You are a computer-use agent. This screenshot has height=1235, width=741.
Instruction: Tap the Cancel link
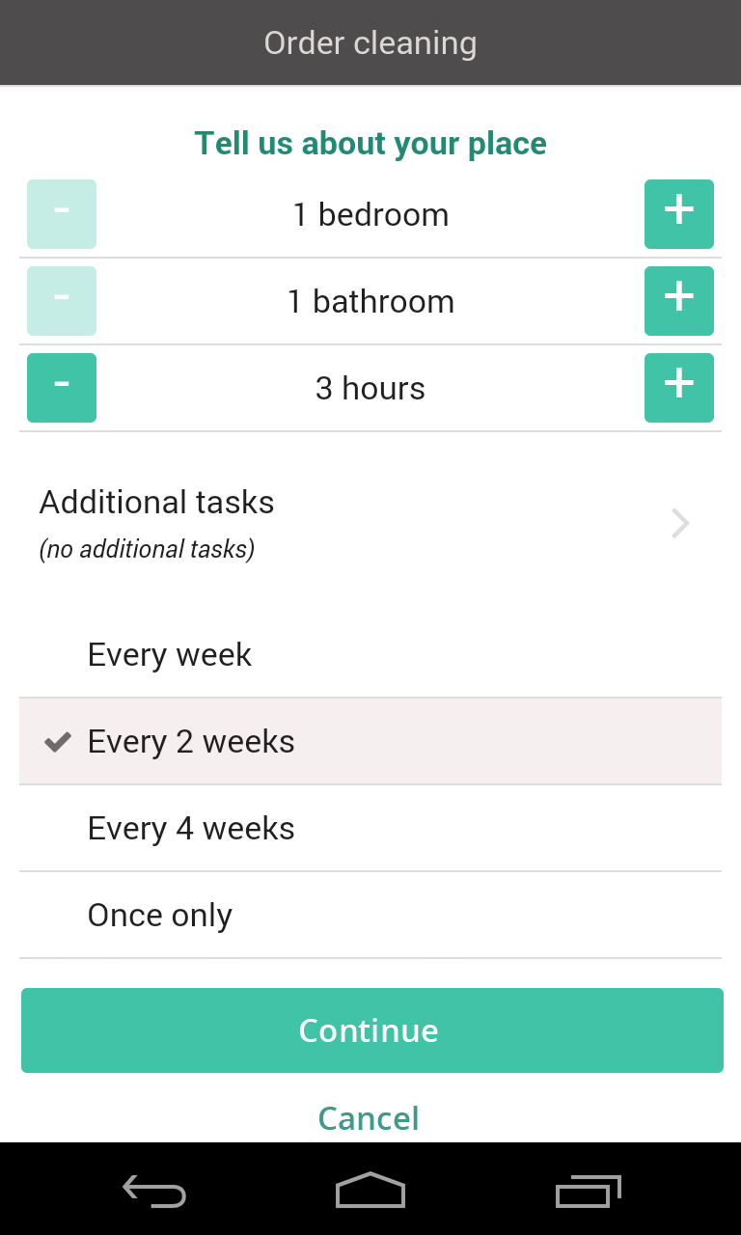click(x=369, y=1118)
